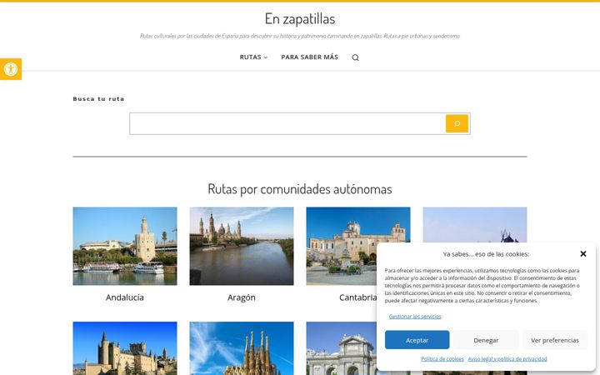This screenshot has width=600, height=375.
Task: Deny cookies with Denegar button
Action: [486, 340]
